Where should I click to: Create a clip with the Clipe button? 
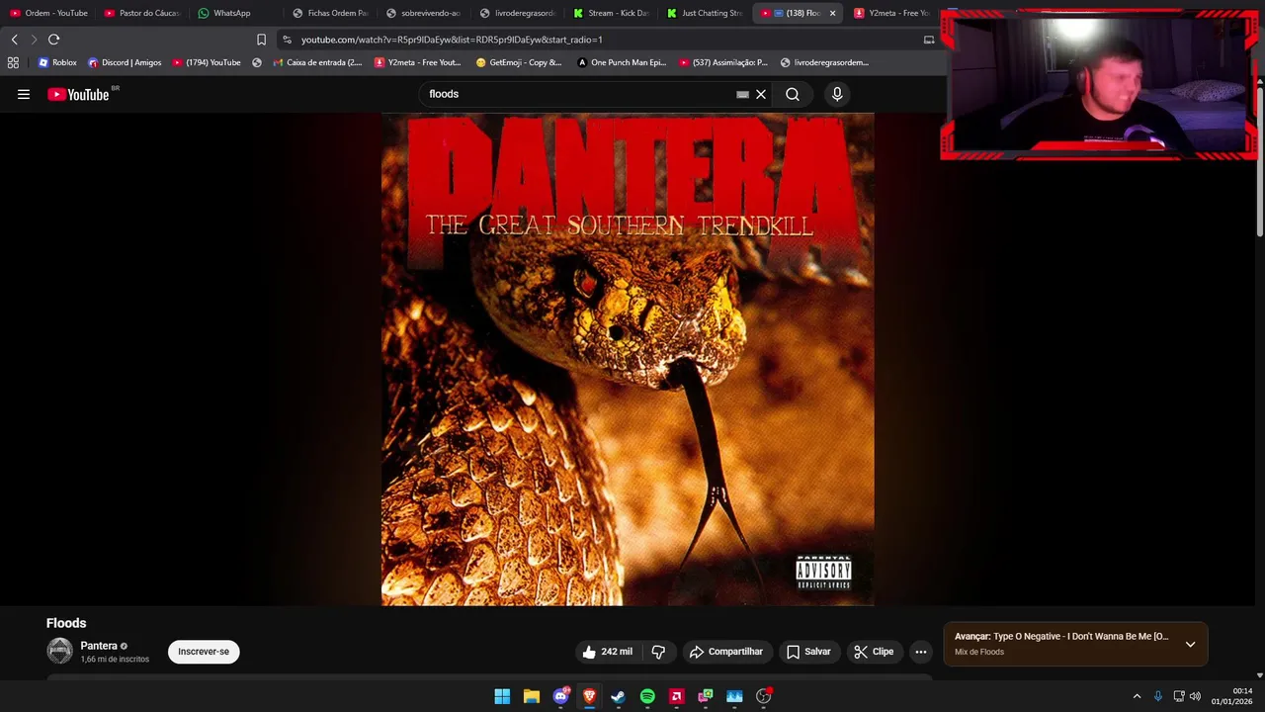(x=874, y=652)
